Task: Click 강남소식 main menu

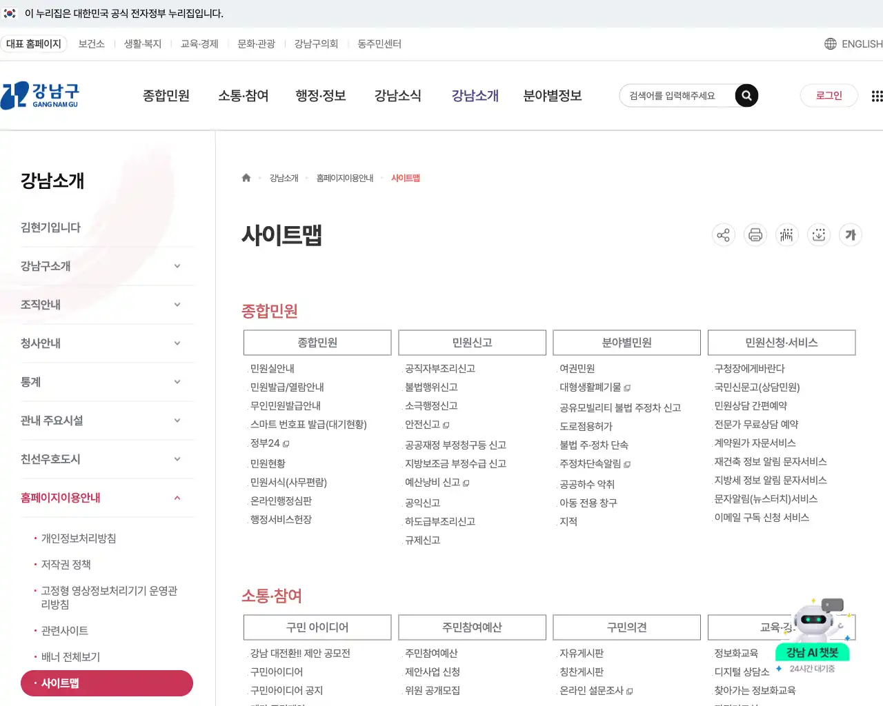Action: coord(398,96)
